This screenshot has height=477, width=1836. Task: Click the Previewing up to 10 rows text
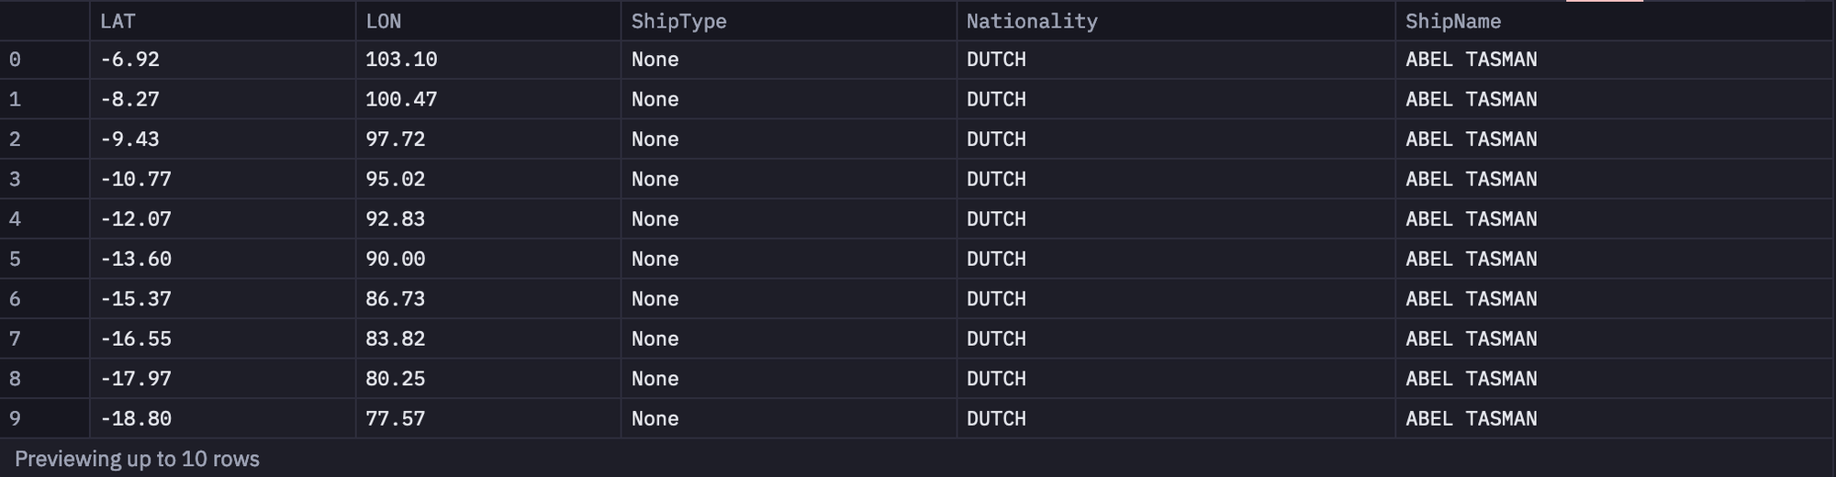coord(137,459)
